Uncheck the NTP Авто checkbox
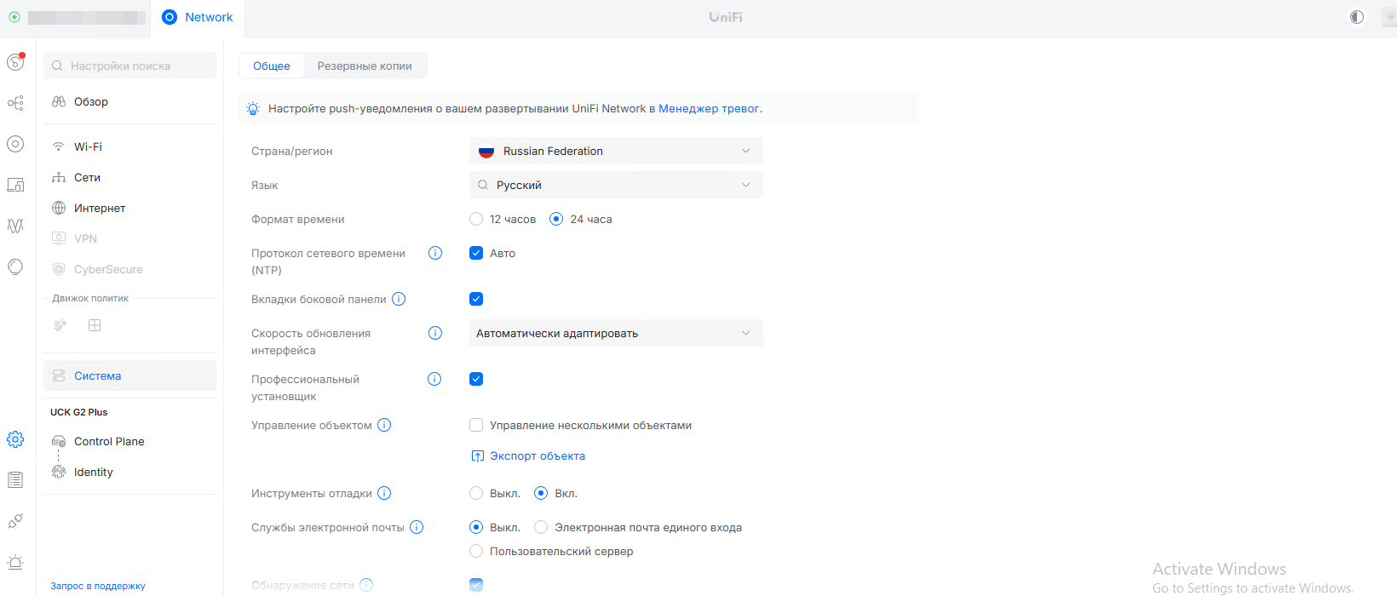The width and height of the screenshot is (1397, 596). [x=476, y=253]
